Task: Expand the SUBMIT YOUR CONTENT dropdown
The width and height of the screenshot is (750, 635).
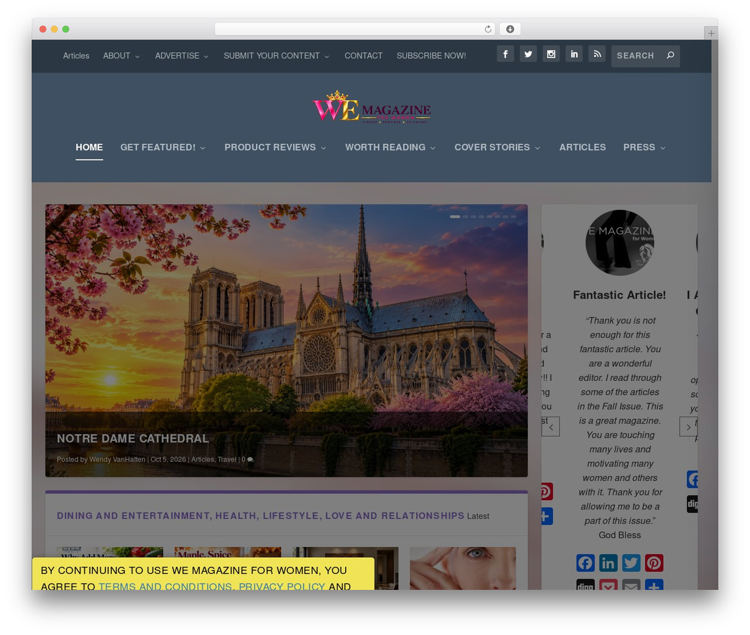Action: coord(277,56)
